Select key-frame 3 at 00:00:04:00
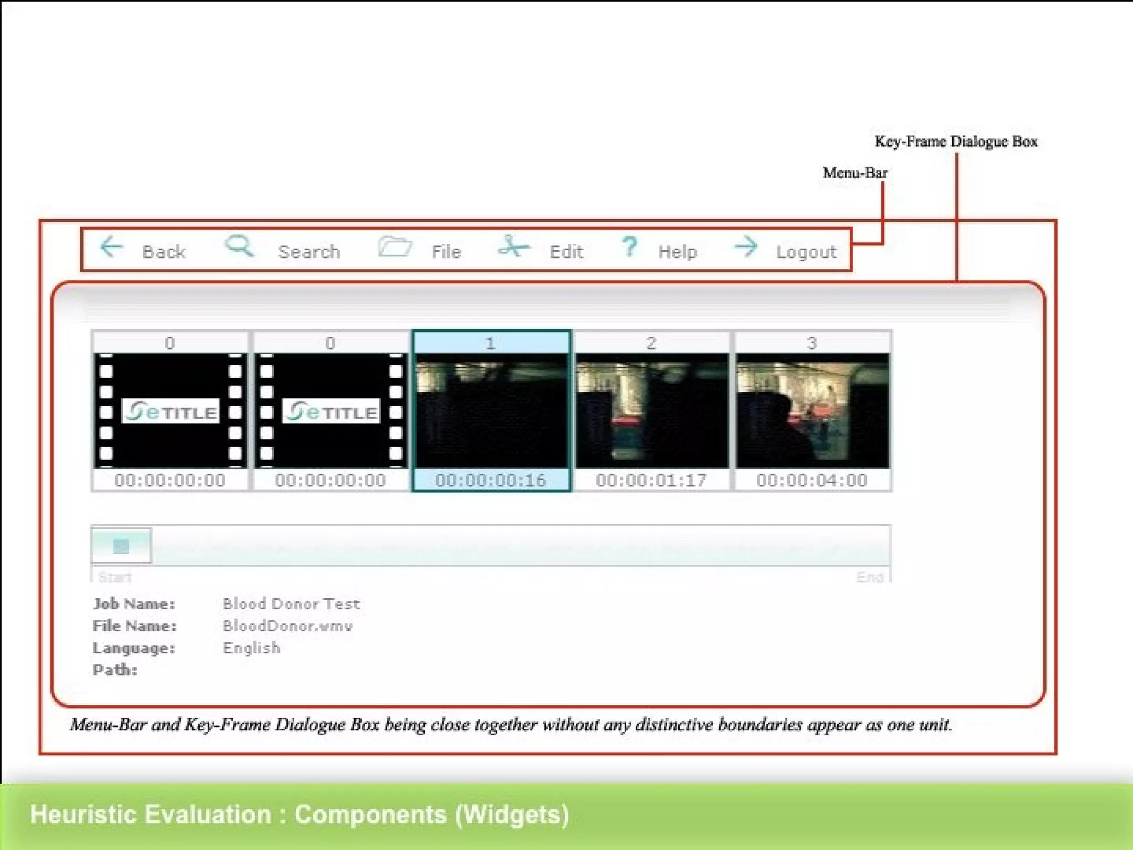This screenshot has height=850, width=1133. coord(812,411)
